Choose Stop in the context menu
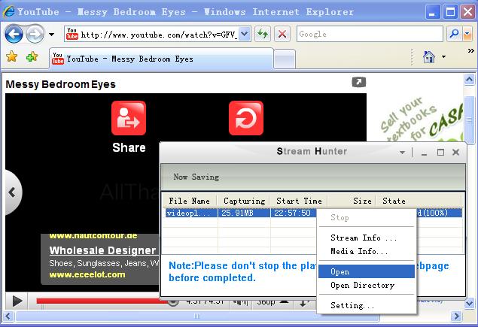 click(367, 218)
